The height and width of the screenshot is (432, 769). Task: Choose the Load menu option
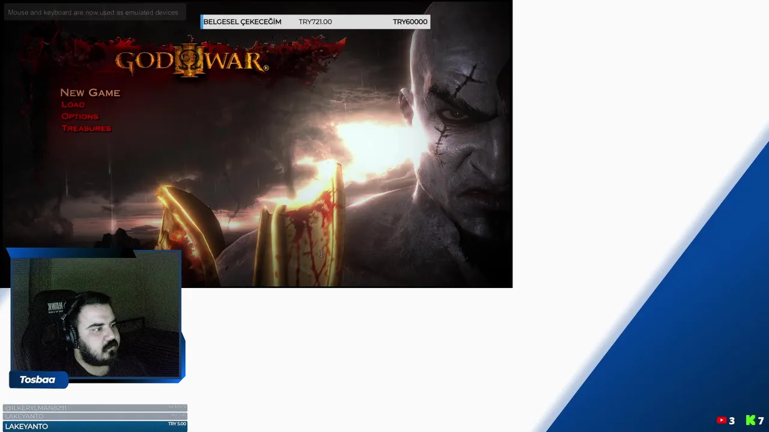pos(73,104)
